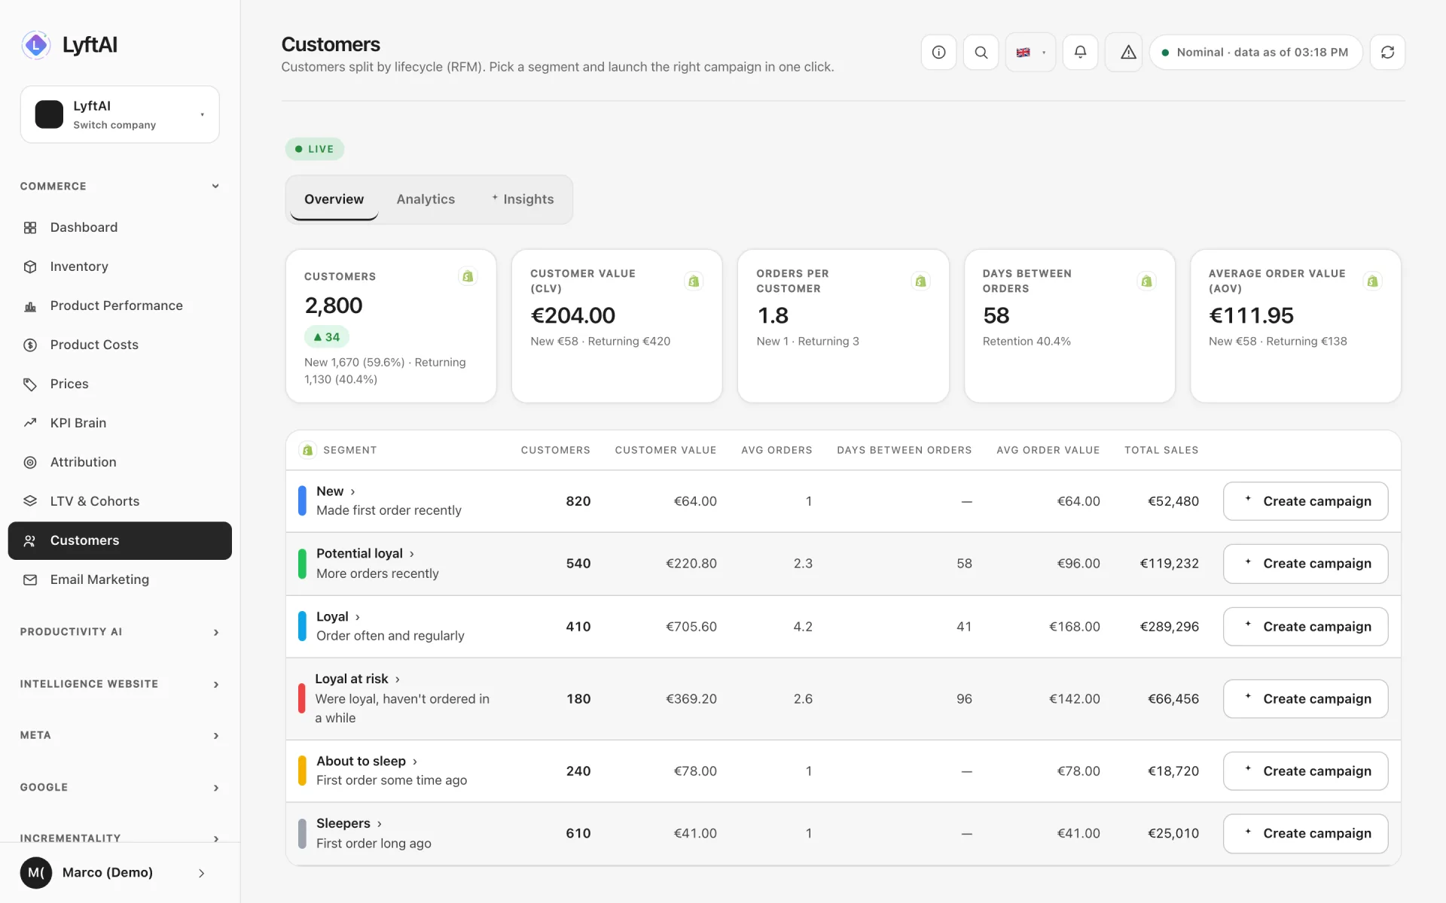
Task: Click the Inventory box icon
Action: [x=30, y=266]
